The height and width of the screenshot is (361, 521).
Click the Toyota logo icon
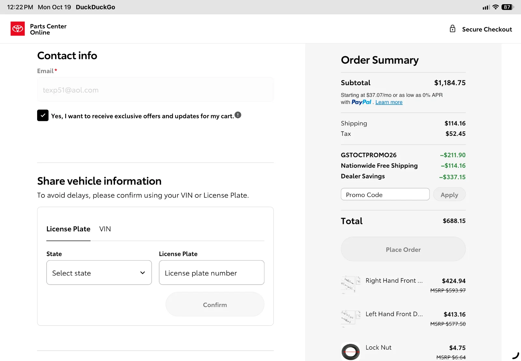(18, 29)
